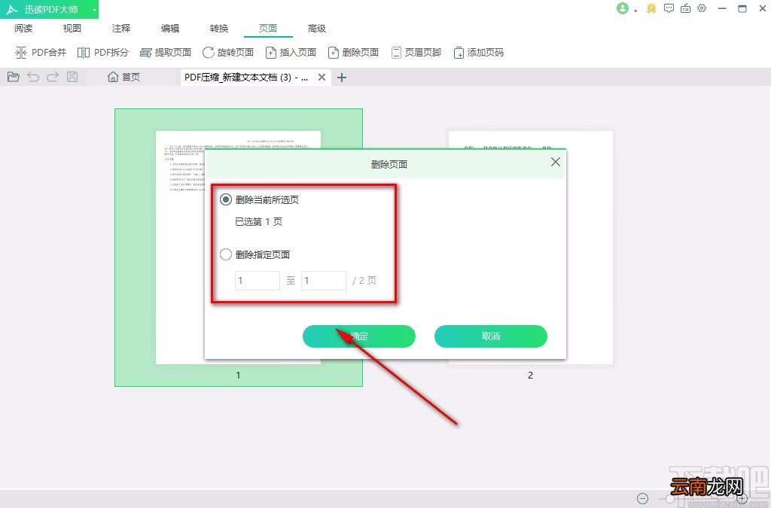The width and height of the screenshot is (771, 508).
Task: Switch to the 页面 menu tab
Action: click(x=268, y=29)
